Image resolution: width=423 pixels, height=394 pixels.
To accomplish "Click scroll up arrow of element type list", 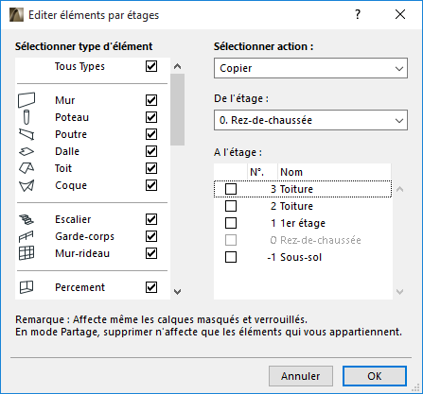I will (x=178, y=66).
